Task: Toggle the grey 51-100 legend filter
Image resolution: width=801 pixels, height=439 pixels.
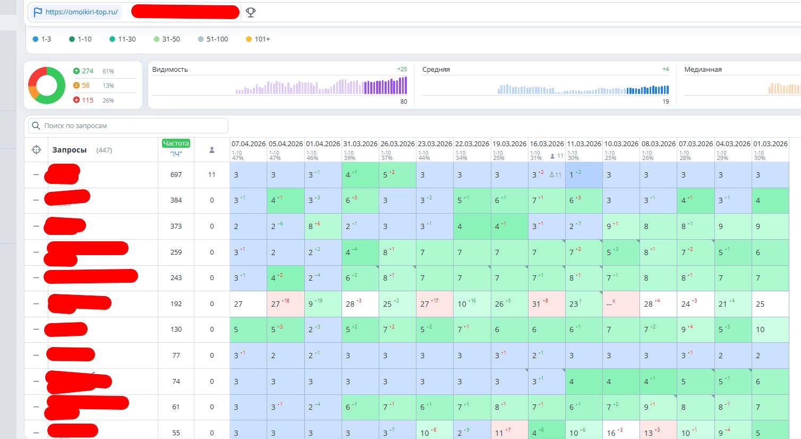Action: [x=213, y=39]
